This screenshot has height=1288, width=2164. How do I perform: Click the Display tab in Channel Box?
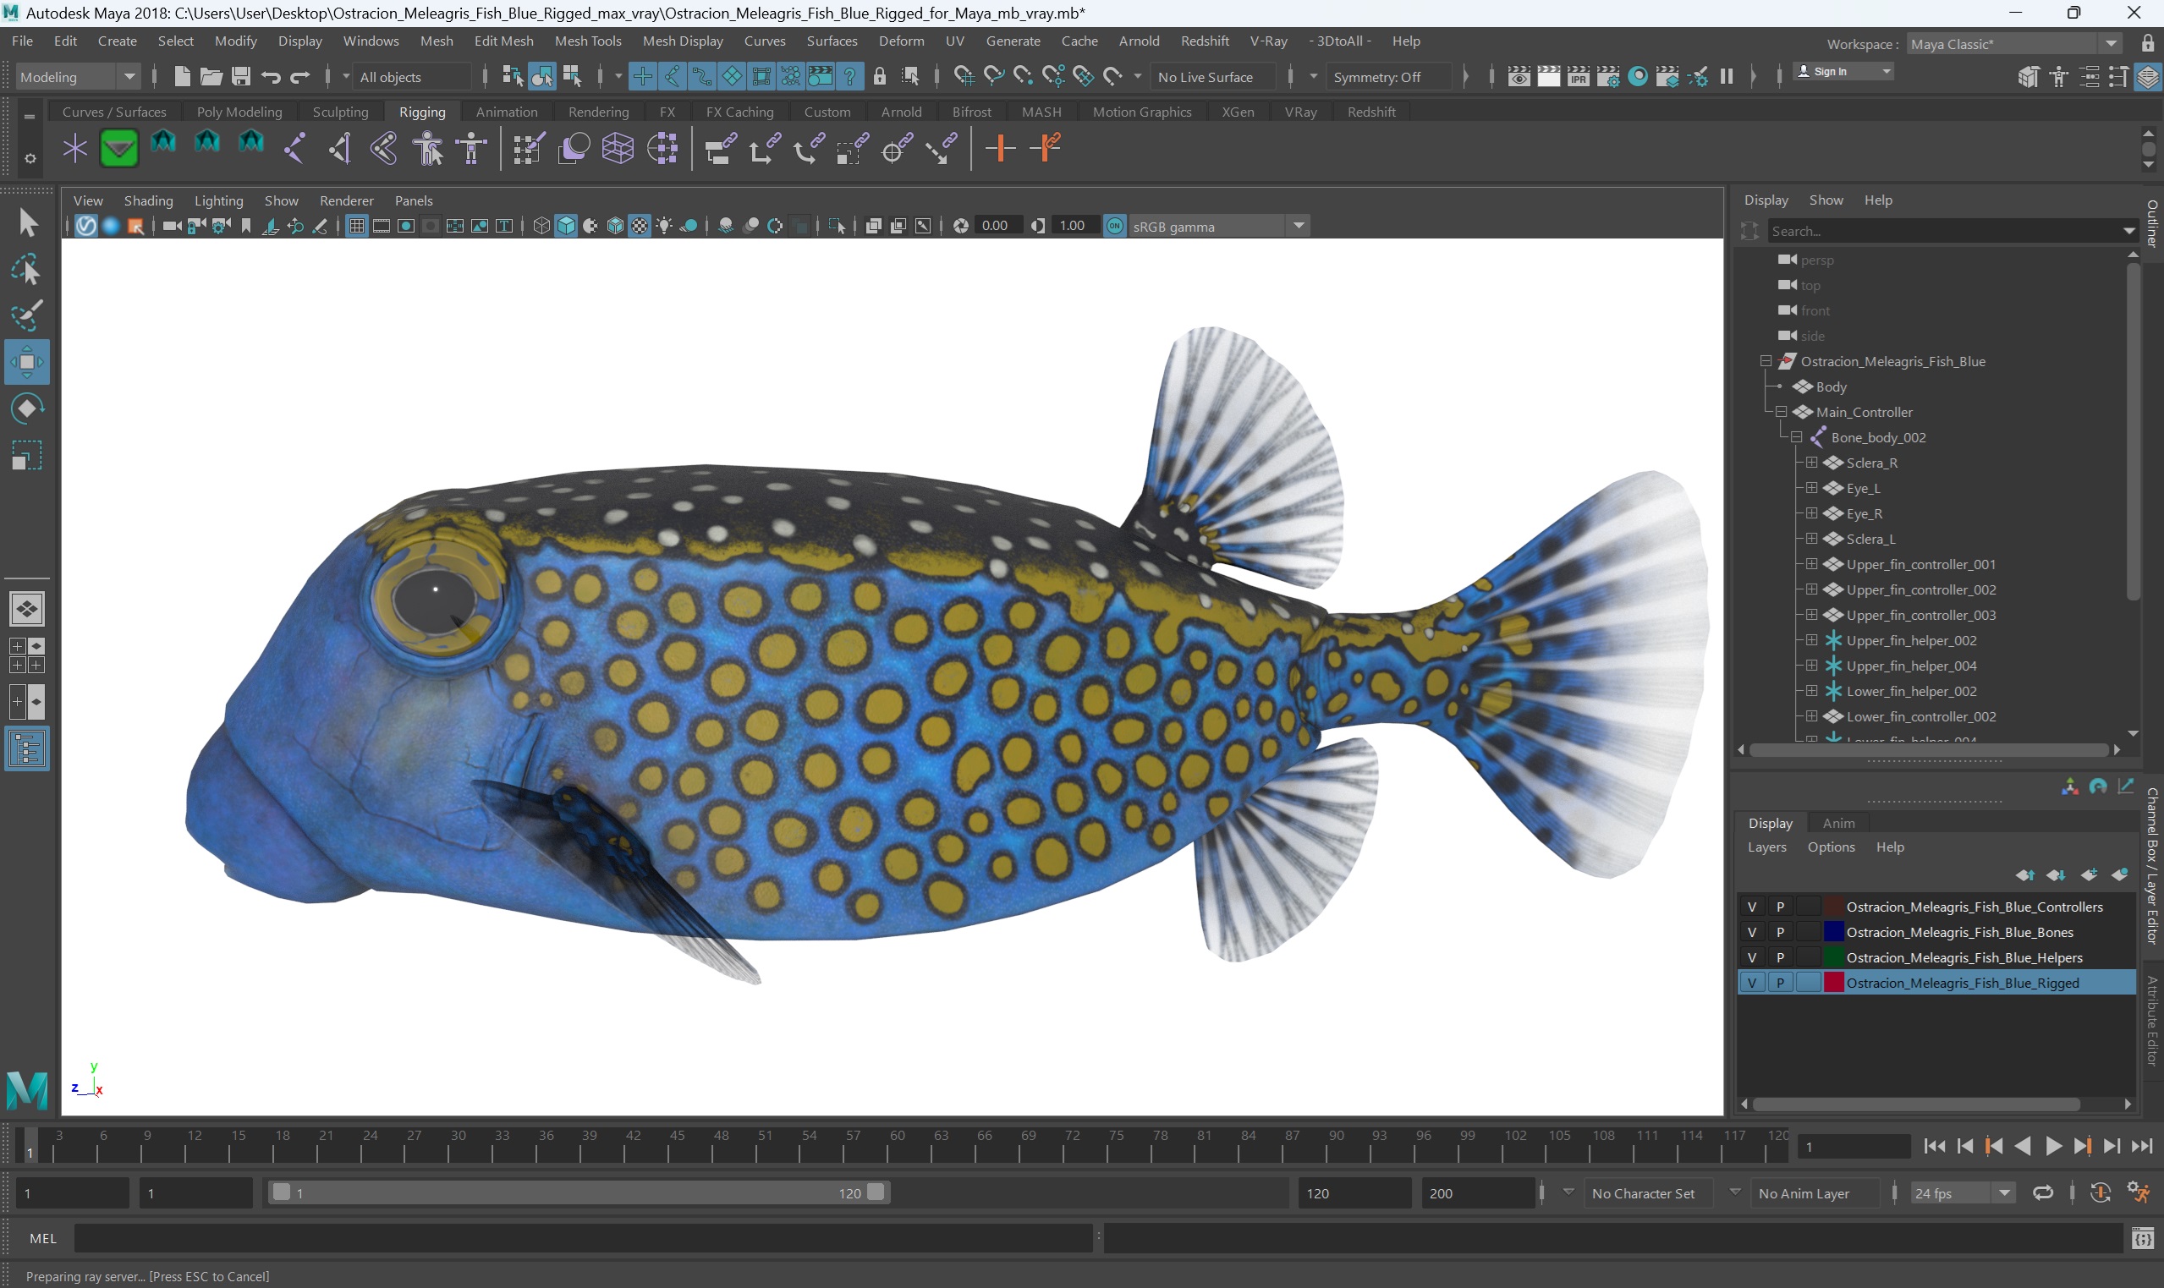point(1770,822)
